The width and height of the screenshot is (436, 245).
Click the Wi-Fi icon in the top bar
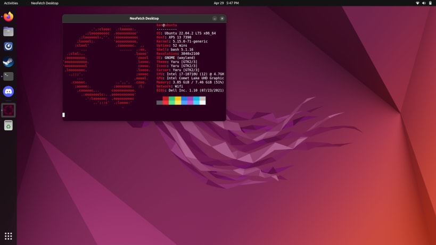click(417, 3)
